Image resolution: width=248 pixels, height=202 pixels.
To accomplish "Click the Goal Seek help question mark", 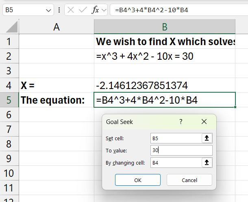I will click(181, 122).
